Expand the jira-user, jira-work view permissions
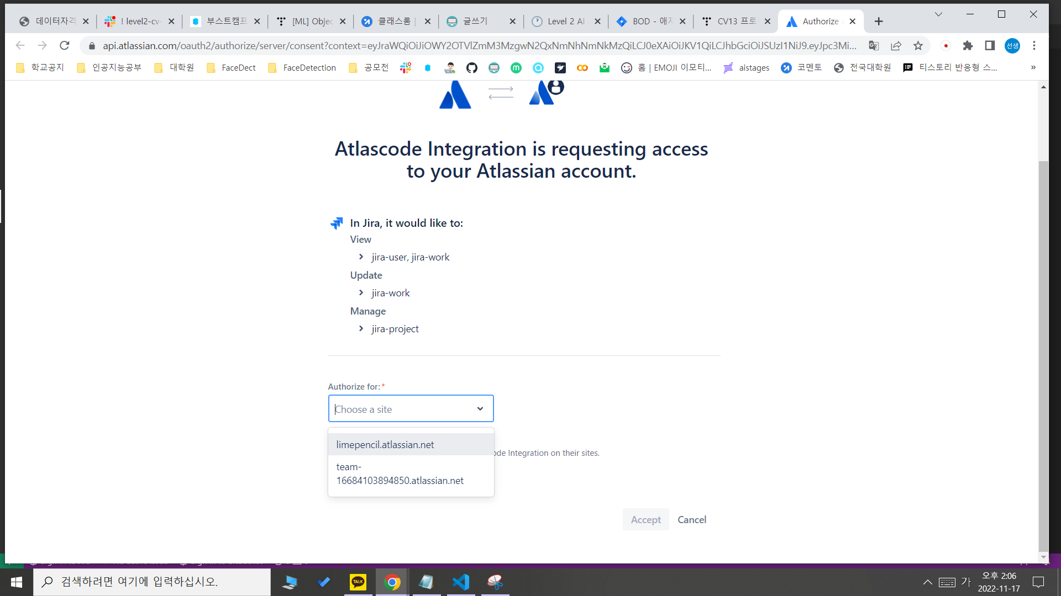The image size is (1061, 596). pyautogui.click(x=361, y=257)
